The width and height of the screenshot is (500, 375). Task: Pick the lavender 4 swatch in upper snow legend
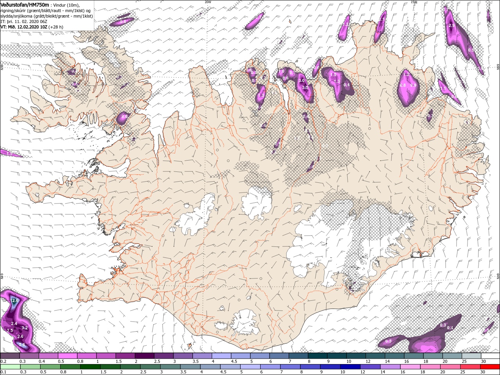point(221,356)
